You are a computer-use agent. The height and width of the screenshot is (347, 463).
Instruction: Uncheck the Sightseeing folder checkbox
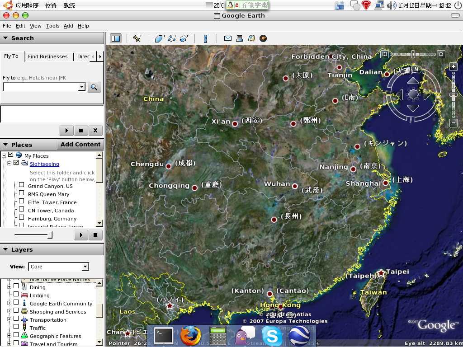pos(16,163)
